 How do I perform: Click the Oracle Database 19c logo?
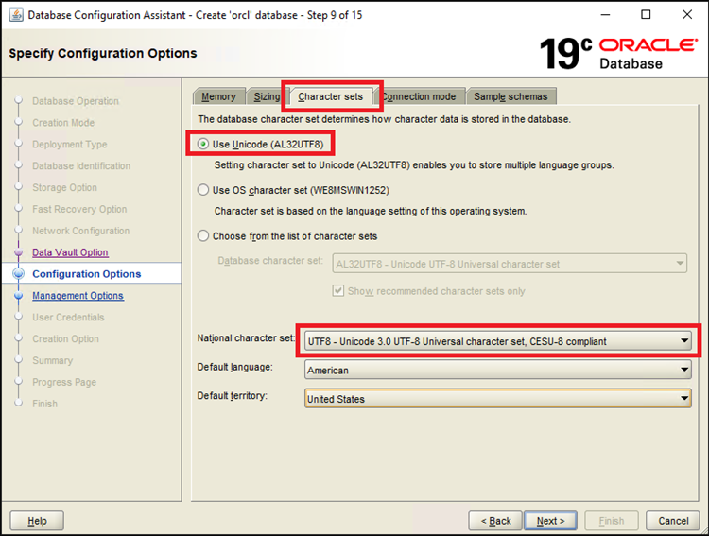tap(618, 53)
